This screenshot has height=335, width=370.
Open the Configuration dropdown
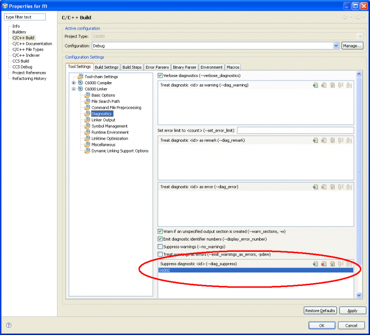(336, 46)
